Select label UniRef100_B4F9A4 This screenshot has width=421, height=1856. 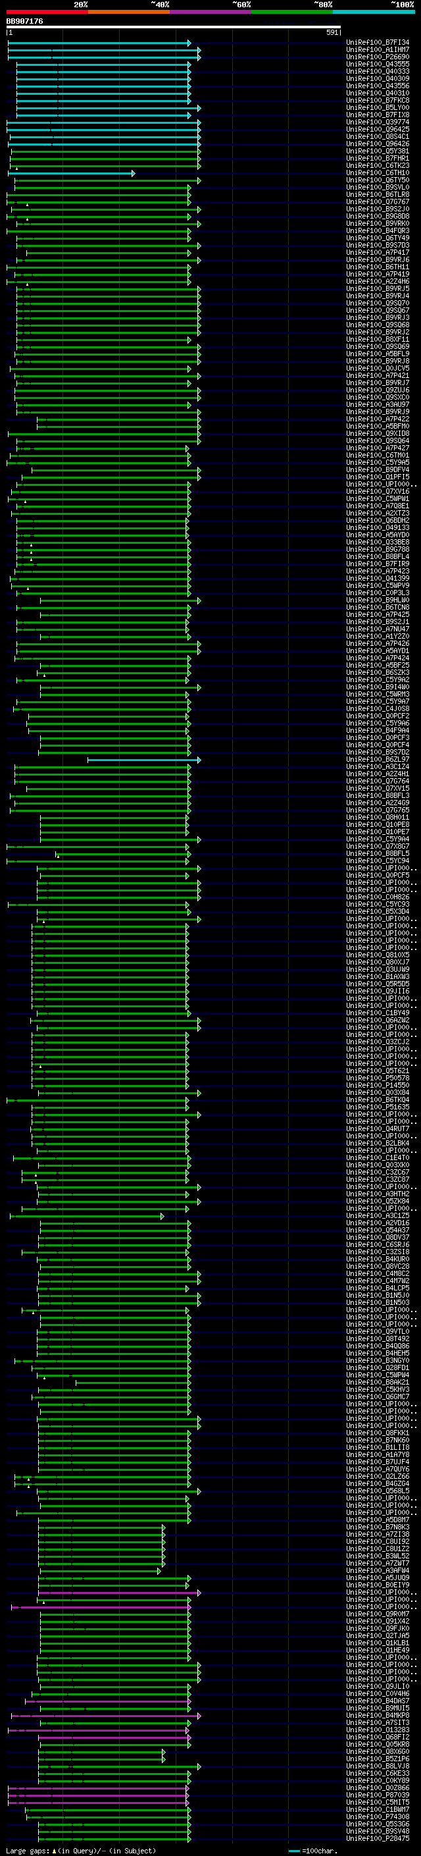(x=378, y=731)
